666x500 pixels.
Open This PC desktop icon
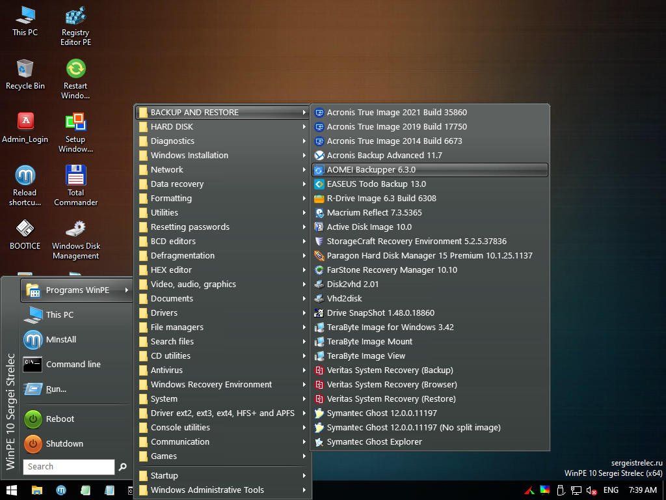pyautogui.click(x=25, y=21)
